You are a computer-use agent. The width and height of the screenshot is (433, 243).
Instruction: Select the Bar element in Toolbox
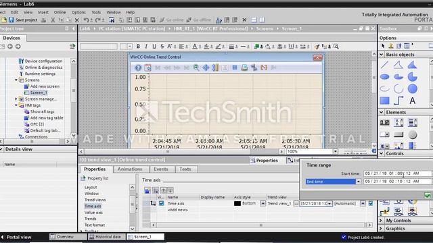(412, 146)
